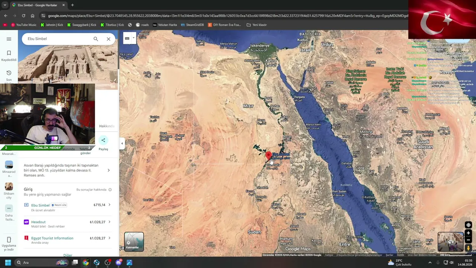Open Velutan Harita bookmark

165,25
